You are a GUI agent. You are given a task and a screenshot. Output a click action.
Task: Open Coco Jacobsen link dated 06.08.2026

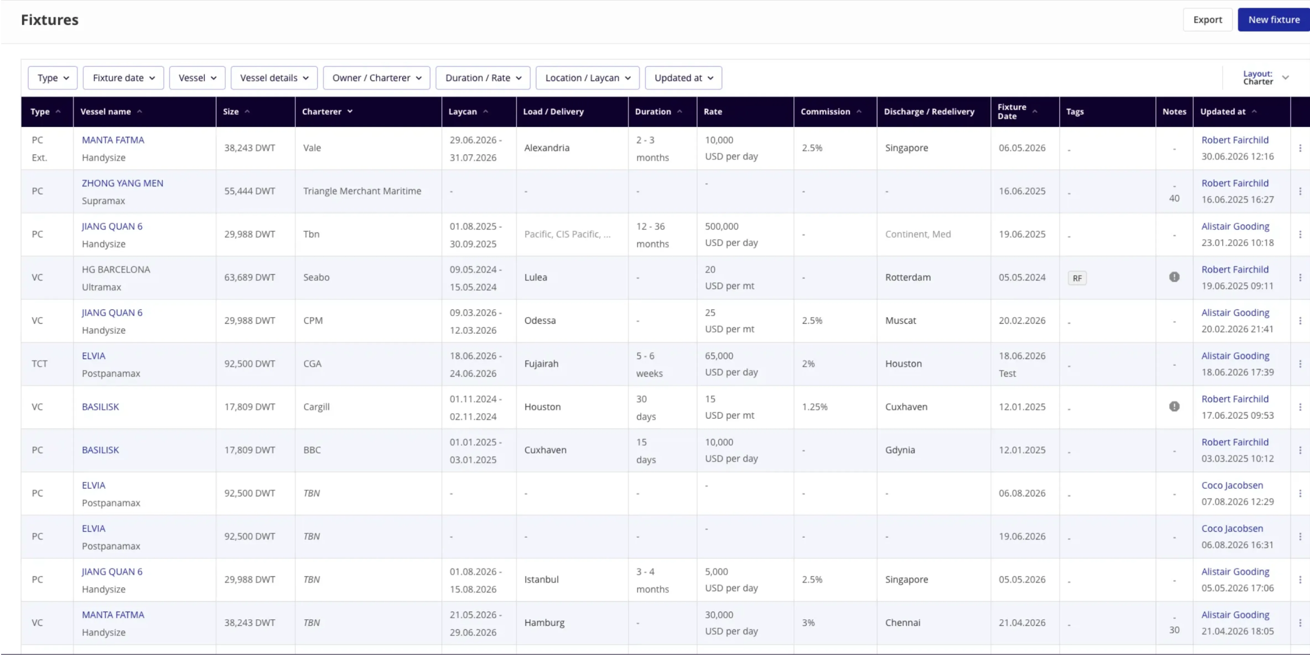tap(1232, 529)
